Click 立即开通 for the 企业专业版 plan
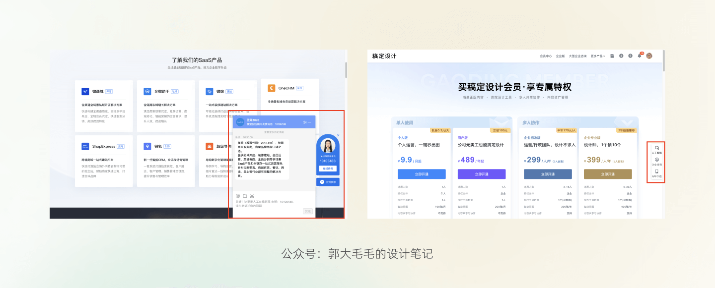Viewport: 715px width, 288px height. point(608,174)
